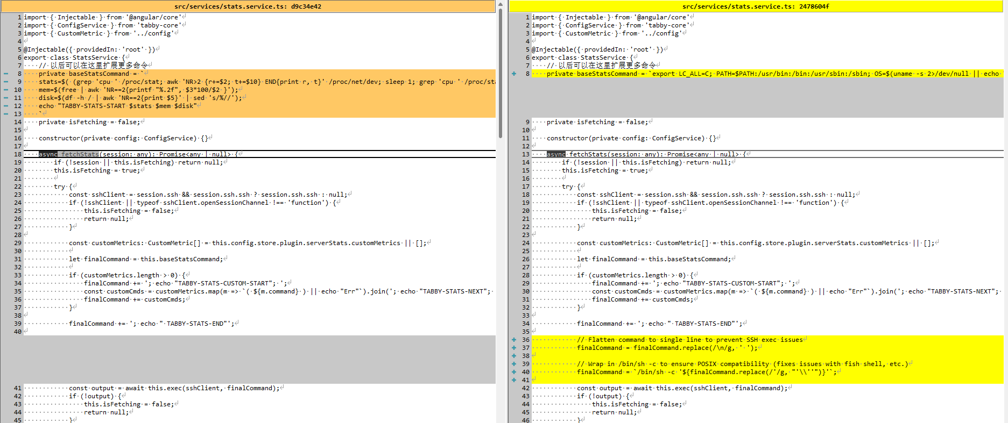Select the left pane header d9c34e42
1008x423 pixels.
pos(248,6)
